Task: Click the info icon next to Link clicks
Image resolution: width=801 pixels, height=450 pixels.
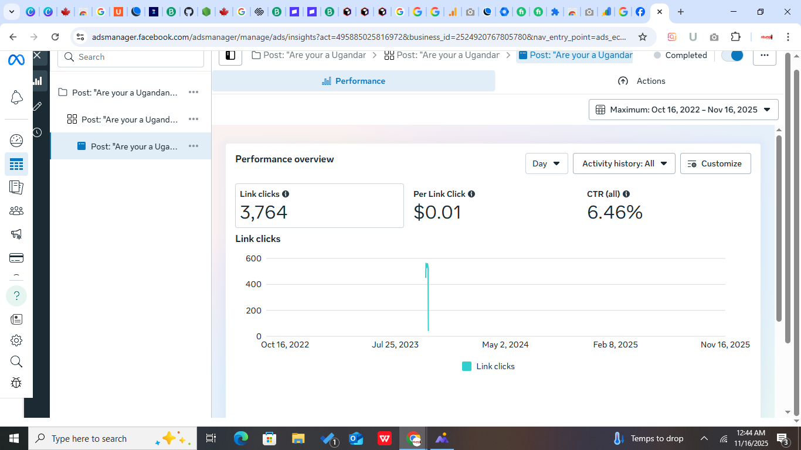Action: point(286,193)
